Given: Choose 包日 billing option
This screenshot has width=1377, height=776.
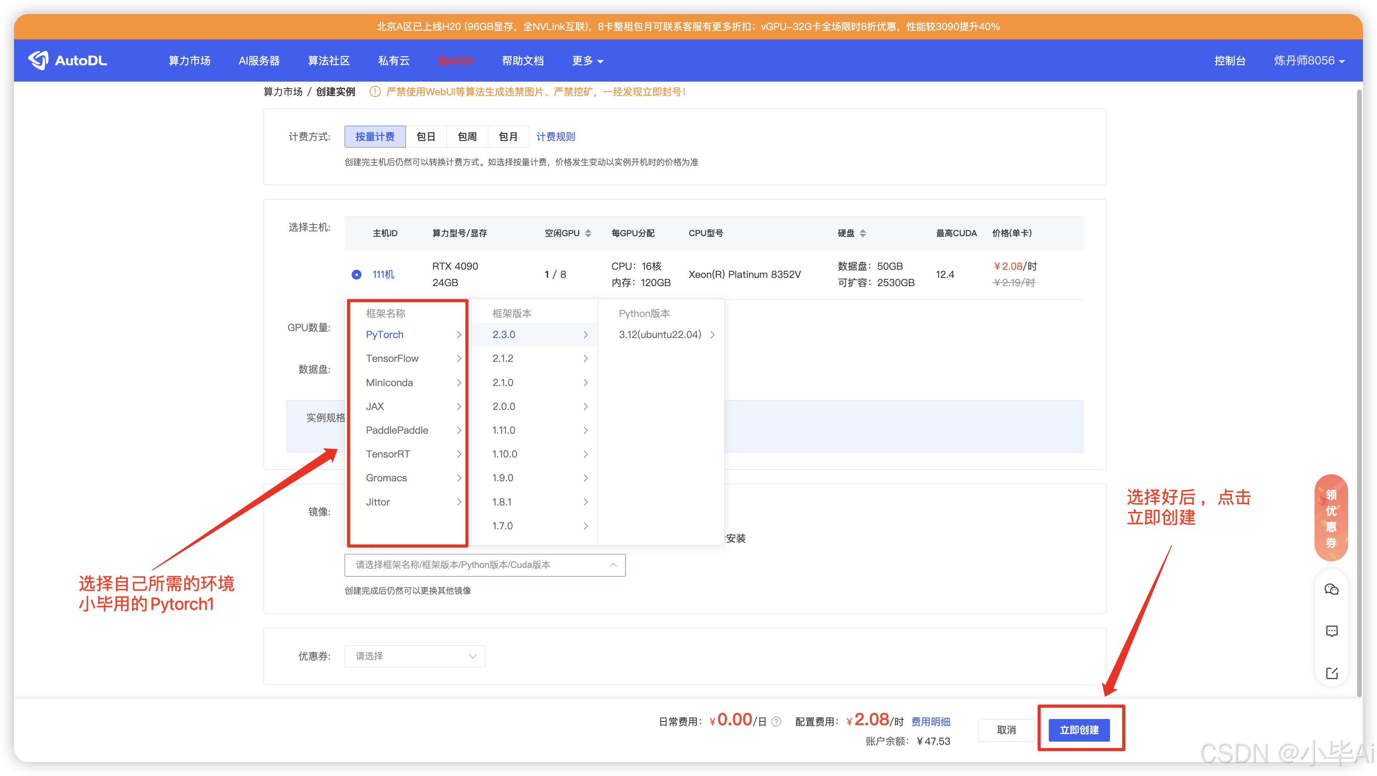Looking at the screenshot, I should (425, 137).
